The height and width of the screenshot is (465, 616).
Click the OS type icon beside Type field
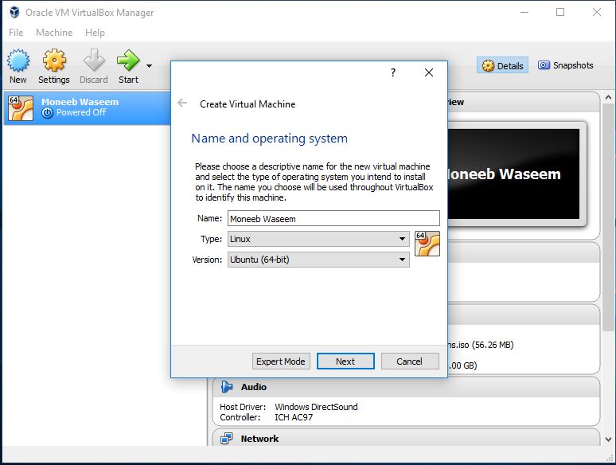427,244
